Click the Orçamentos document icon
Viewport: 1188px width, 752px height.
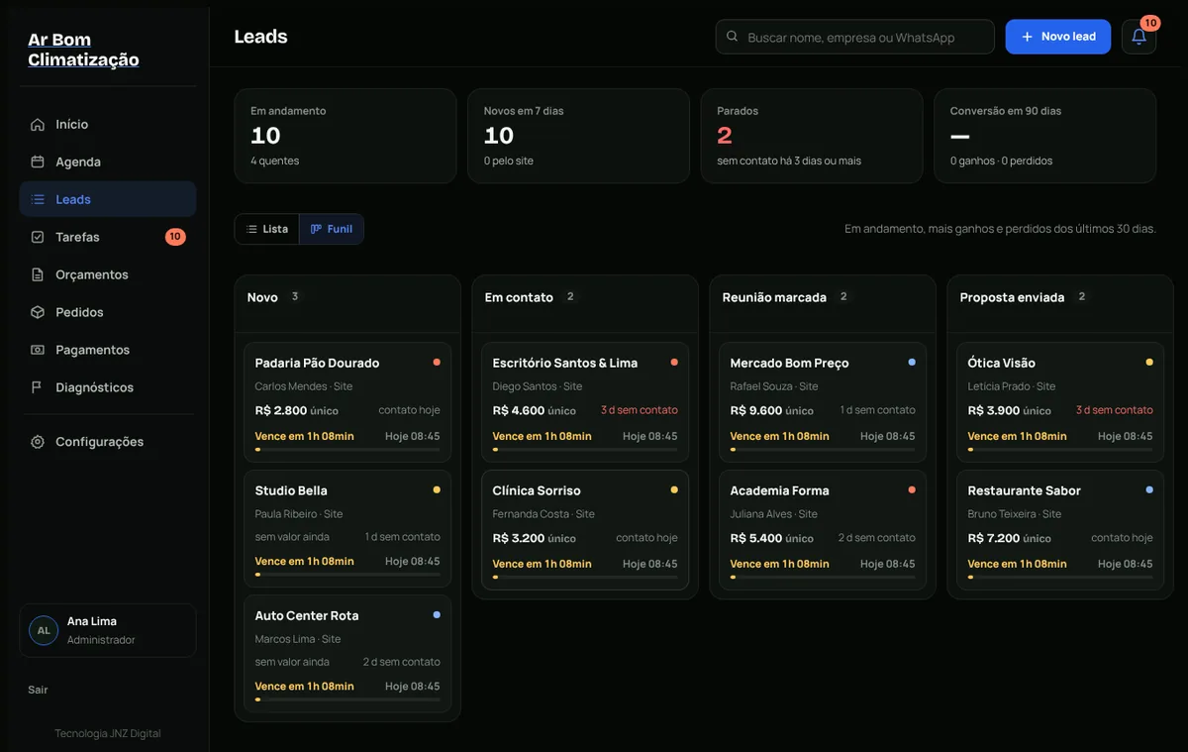38,275
